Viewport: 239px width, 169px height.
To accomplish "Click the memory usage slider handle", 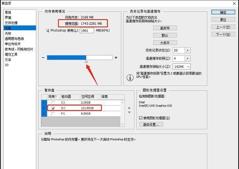I will pos(86,62).
